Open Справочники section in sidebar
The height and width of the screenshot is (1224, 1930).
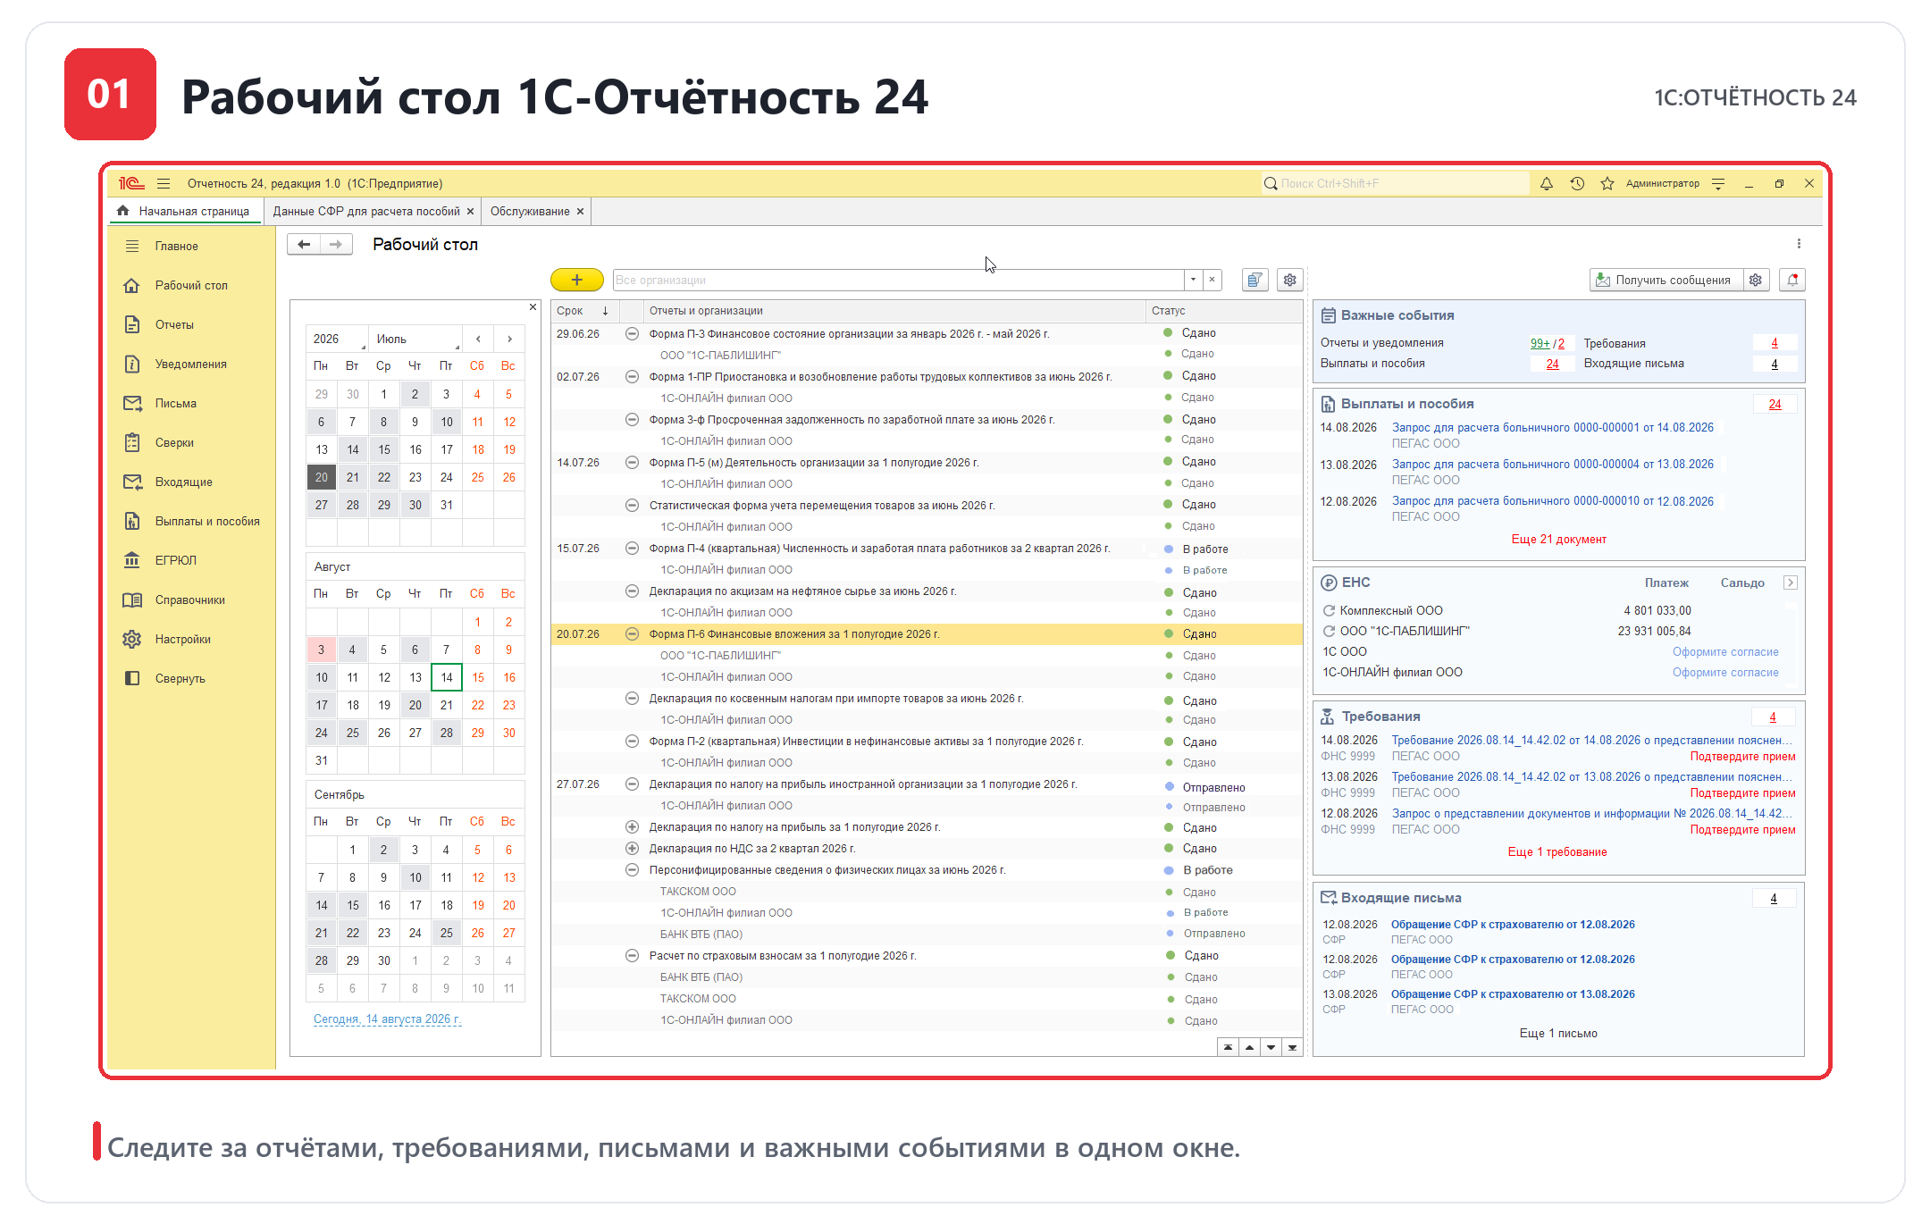point(189,599)
